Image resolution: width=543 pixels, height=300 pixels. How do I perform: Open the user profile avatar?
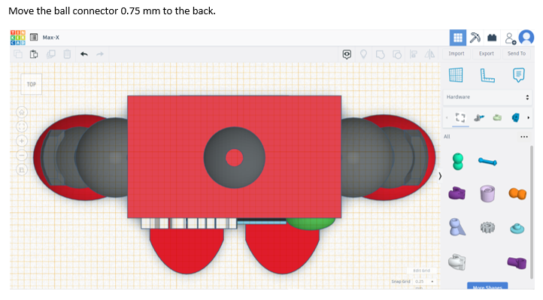[x=526, y=38]
